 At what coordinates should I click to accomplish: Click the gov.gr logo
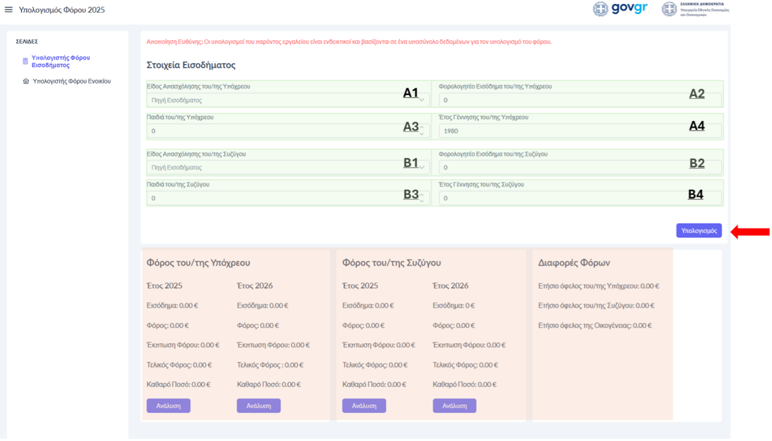click(621, 9)
